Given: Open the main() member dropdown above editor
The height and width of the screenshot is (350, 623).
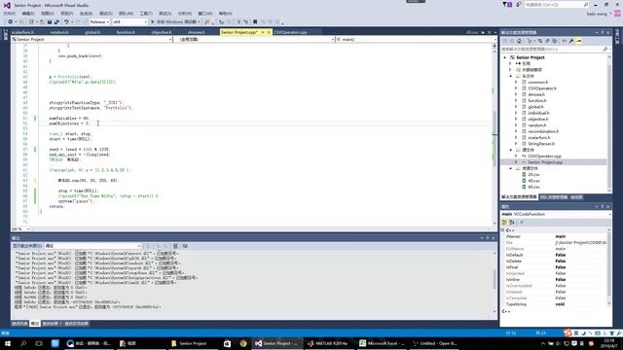Looking at the screenshot, I should 416,39.
